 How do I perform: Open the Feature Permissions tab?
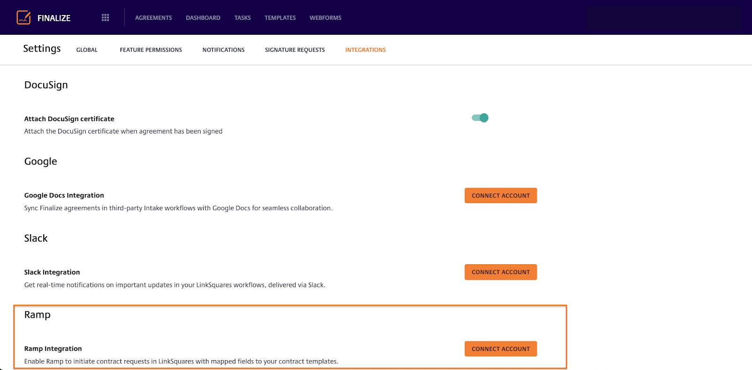click(x=151, y=50)
